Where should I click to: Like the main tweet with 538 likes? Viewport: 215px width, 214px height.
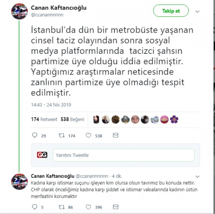(88, 135)
